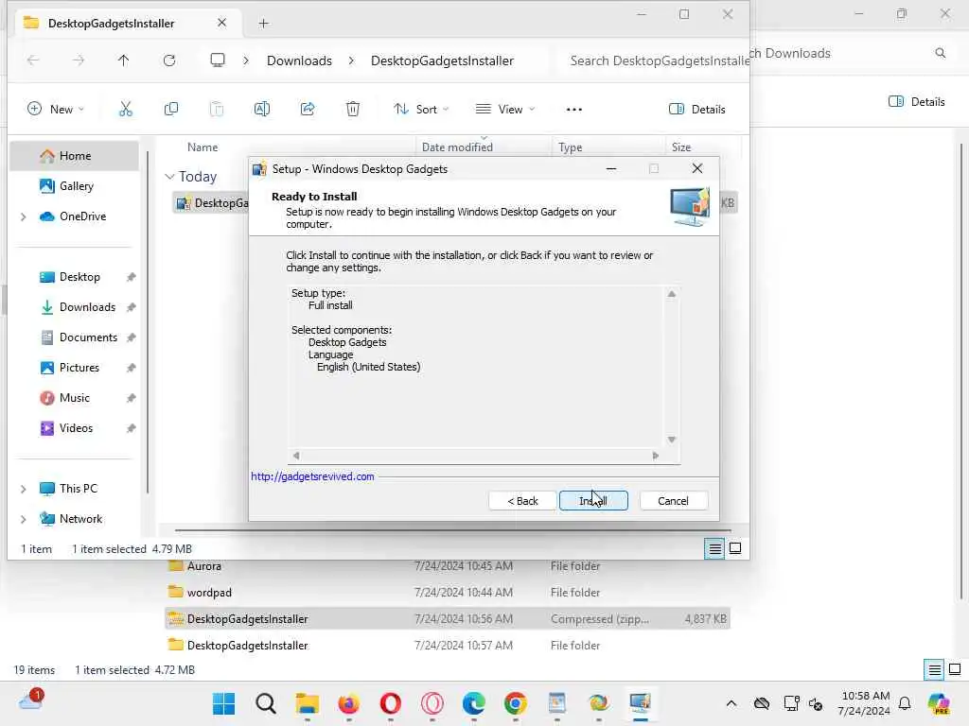
Task: Open the New dropdown menu
Action: click(x=56, y=110)
